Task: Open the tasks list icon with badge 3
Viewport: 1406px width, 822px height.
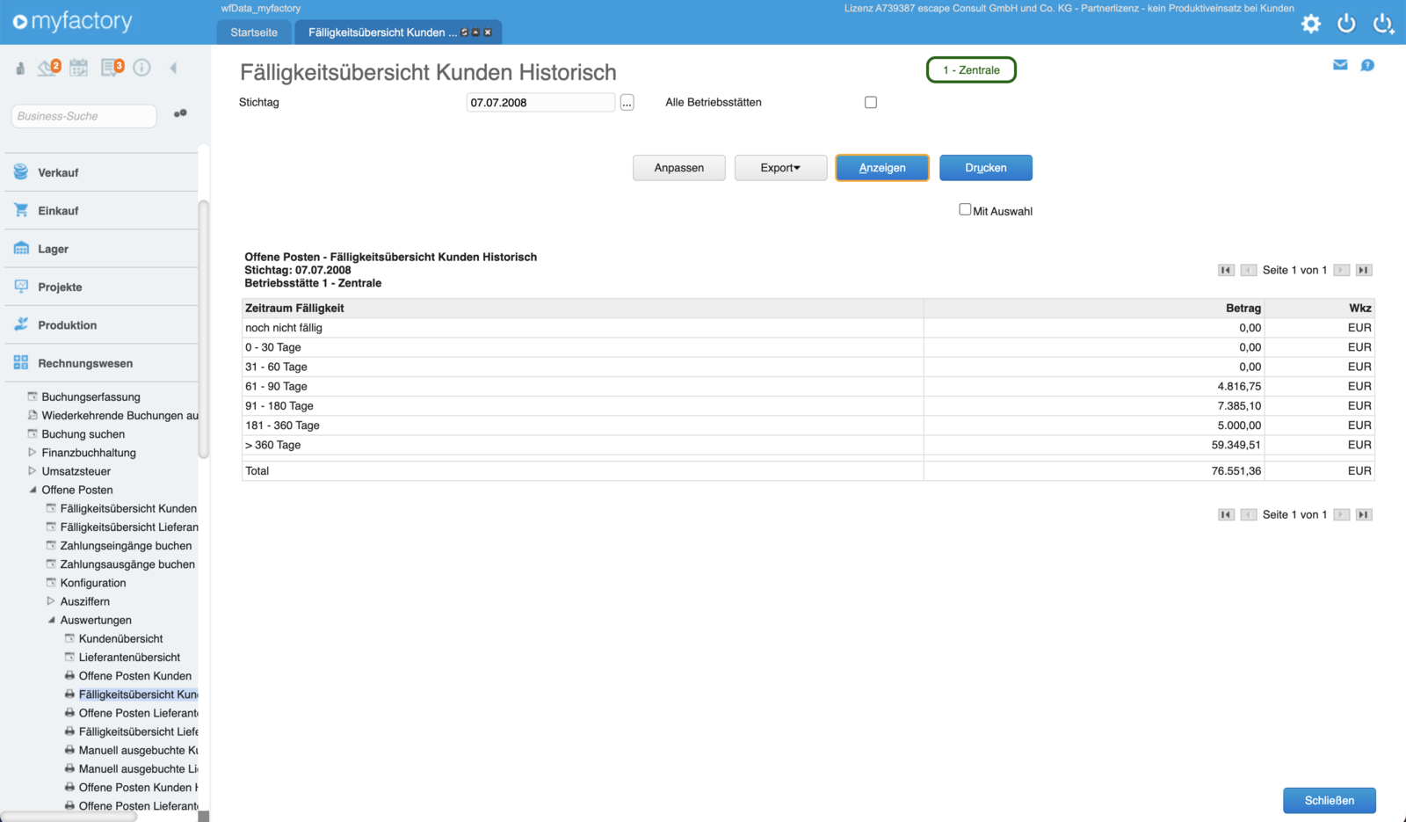Action: 112,68
